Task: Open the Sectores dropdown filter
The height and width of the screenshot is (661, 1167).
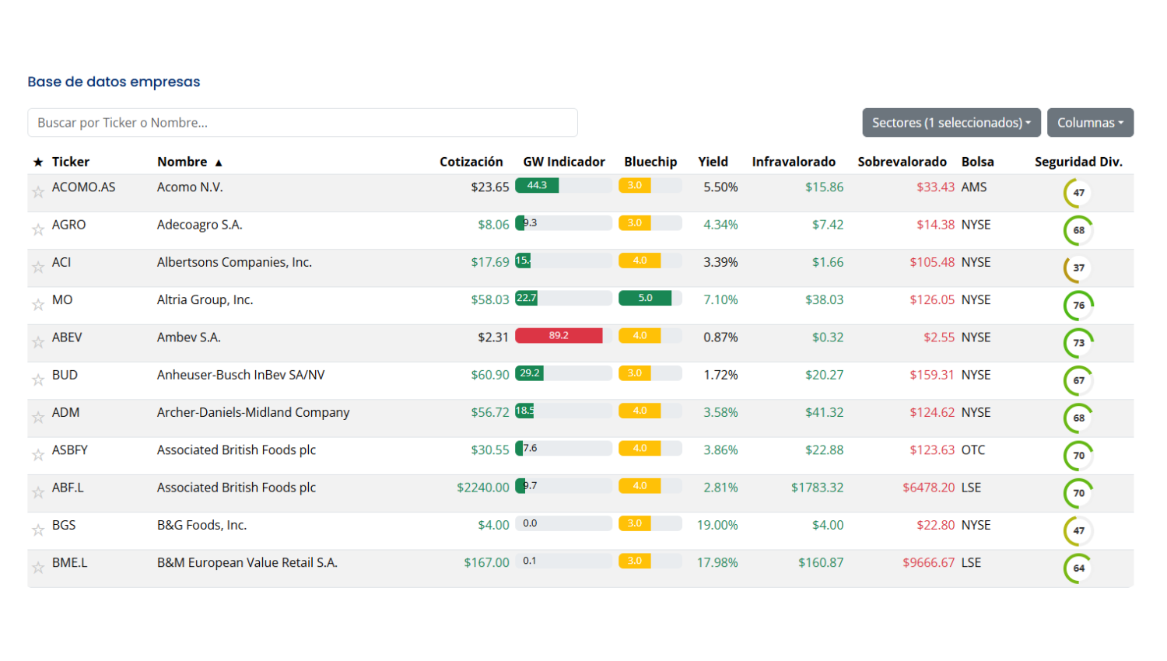Action: point(951,123)
